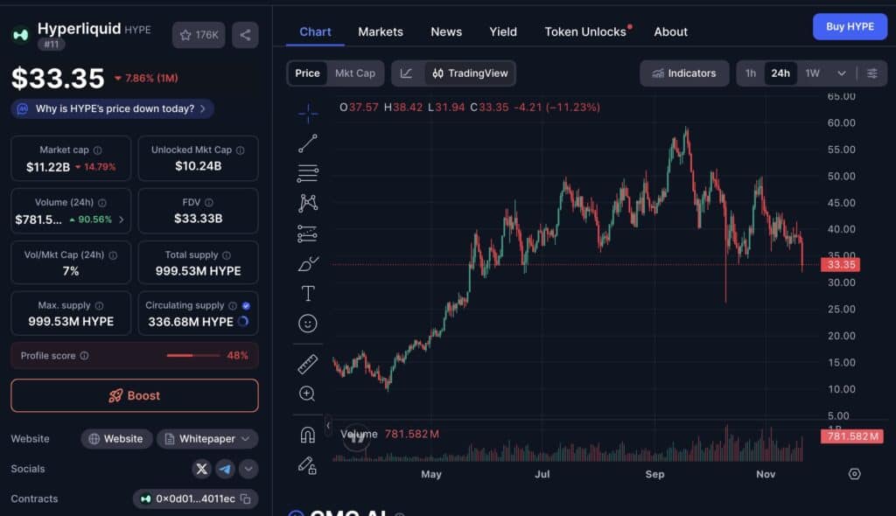Select TradingView chart mode
Image resolution: width=896 pixels, height=516 pixels.
pyautogui.click(x=470, y=73)
